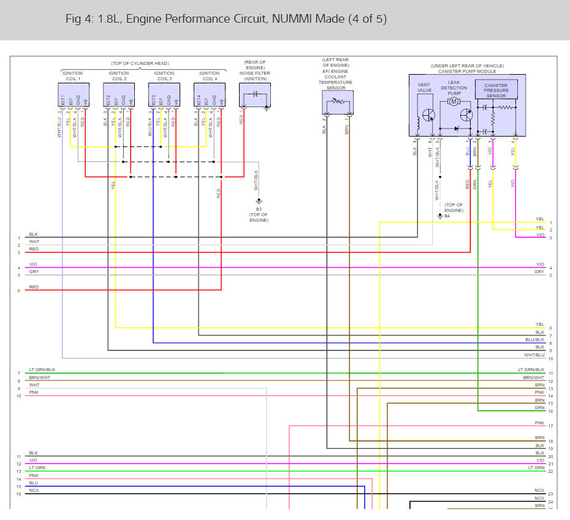Click the 'IGNITION COIL 3' heading text

point(164,76)
